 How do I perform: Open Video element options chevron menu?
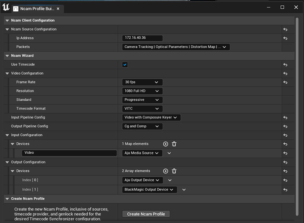point(169,153)
